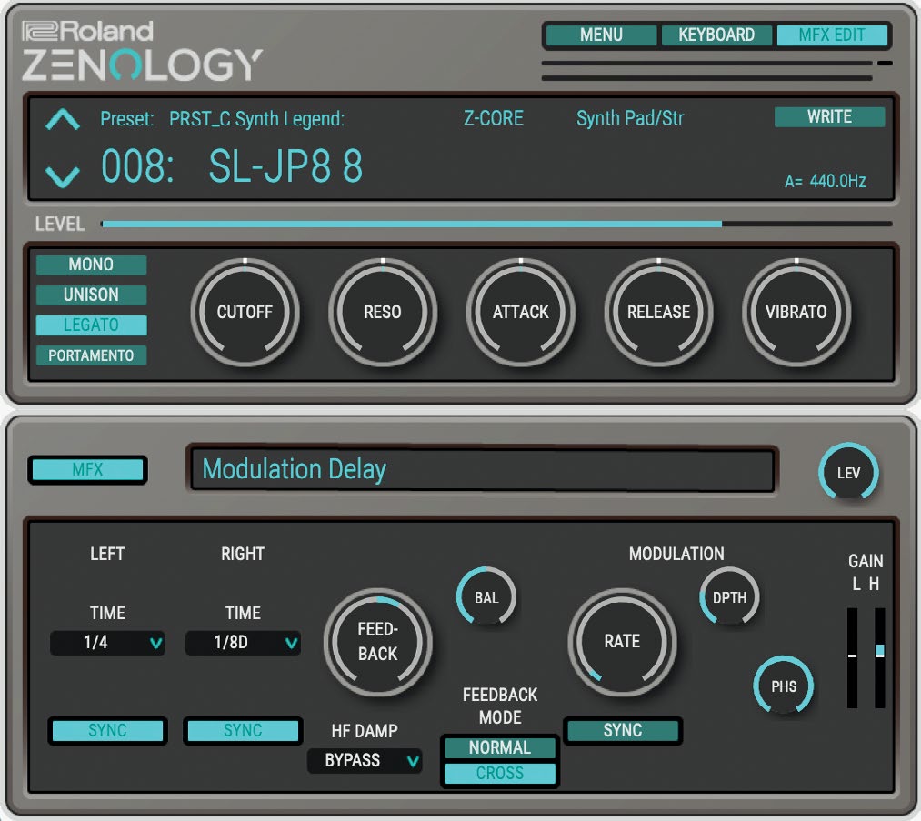The height and width of the screenshot is (821, 921).
Task: Click the LEV effect level knob
Action: pos(848,472)
